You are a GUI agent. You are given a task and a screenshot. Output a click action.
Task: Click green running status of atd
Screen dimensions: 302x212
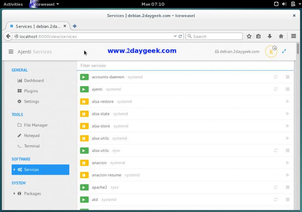84,199
